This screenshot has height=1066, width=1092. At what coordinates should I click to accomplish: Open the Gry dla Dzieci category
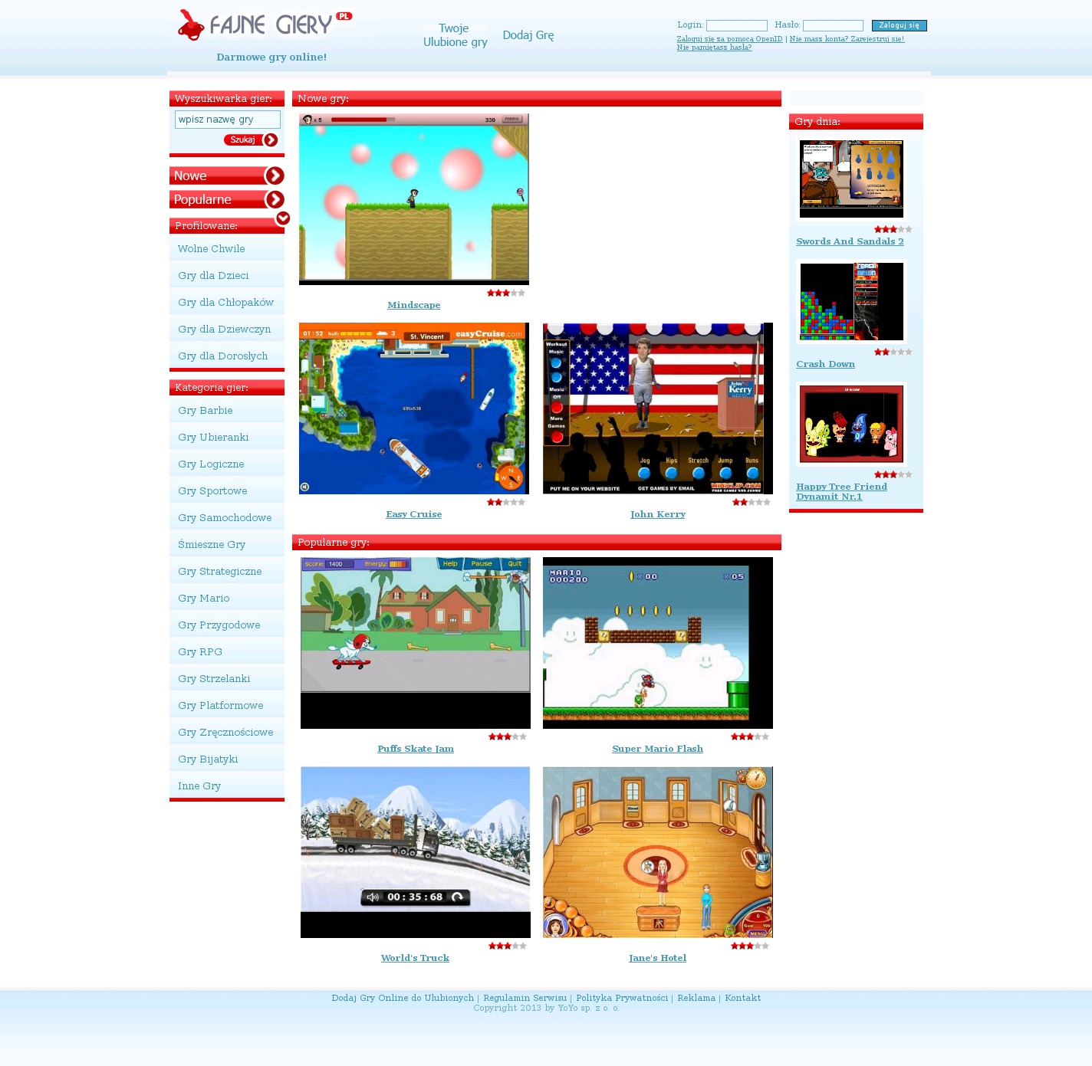227,276
